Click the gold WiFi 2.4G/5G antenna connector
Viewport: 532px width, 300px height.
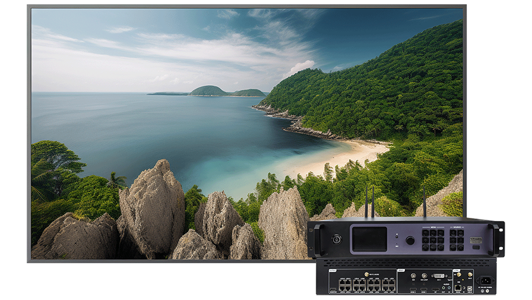[366, 274]
